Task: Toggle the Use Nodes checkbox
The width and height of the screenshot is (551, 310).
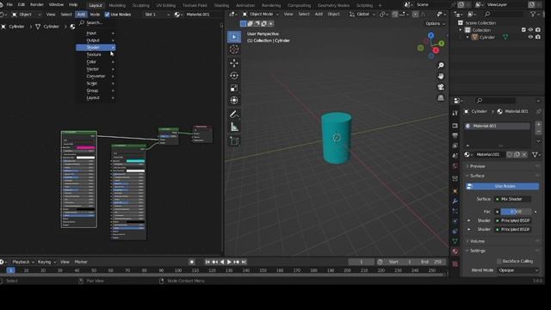Action: pos(107,15)
